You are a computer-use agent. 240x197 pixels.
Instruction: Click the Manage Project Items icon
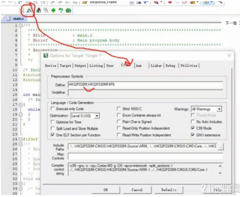tap(39, 10)
